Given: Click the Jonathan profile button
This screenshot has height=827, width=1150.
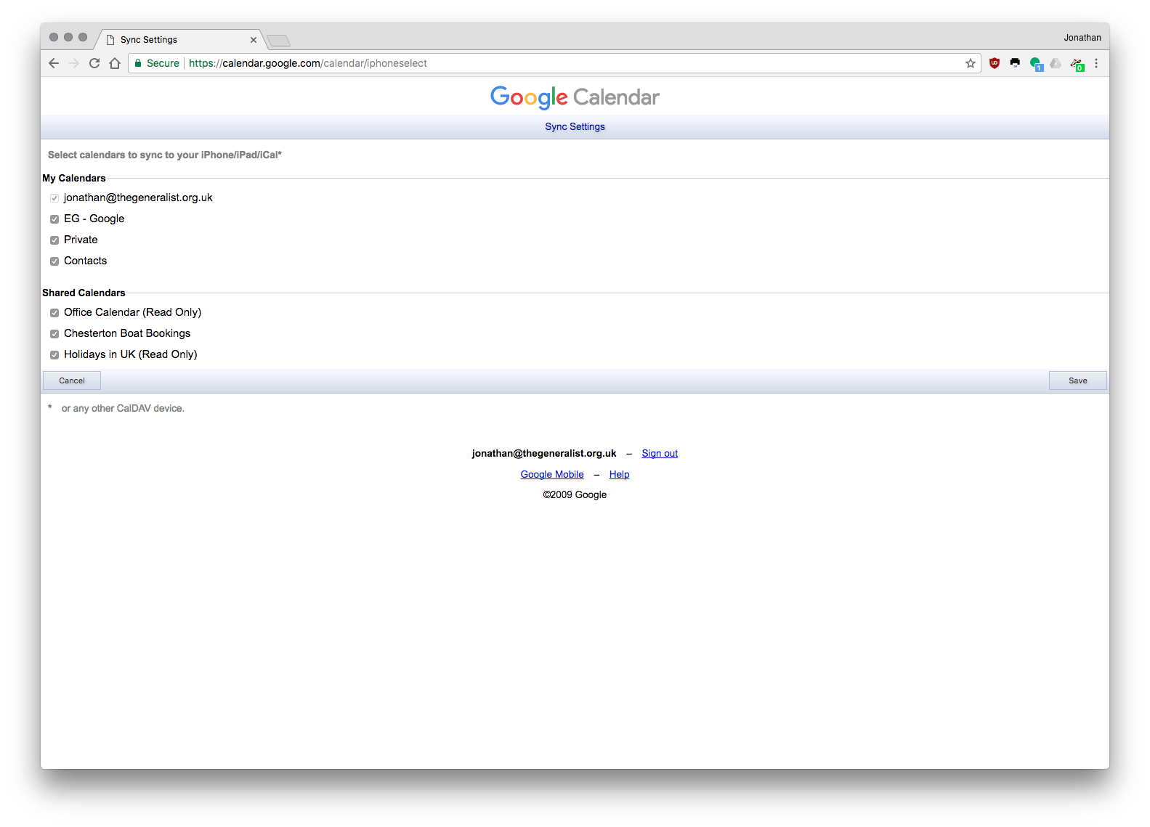Looking at the screenshot, I should tap(1082, 38).
